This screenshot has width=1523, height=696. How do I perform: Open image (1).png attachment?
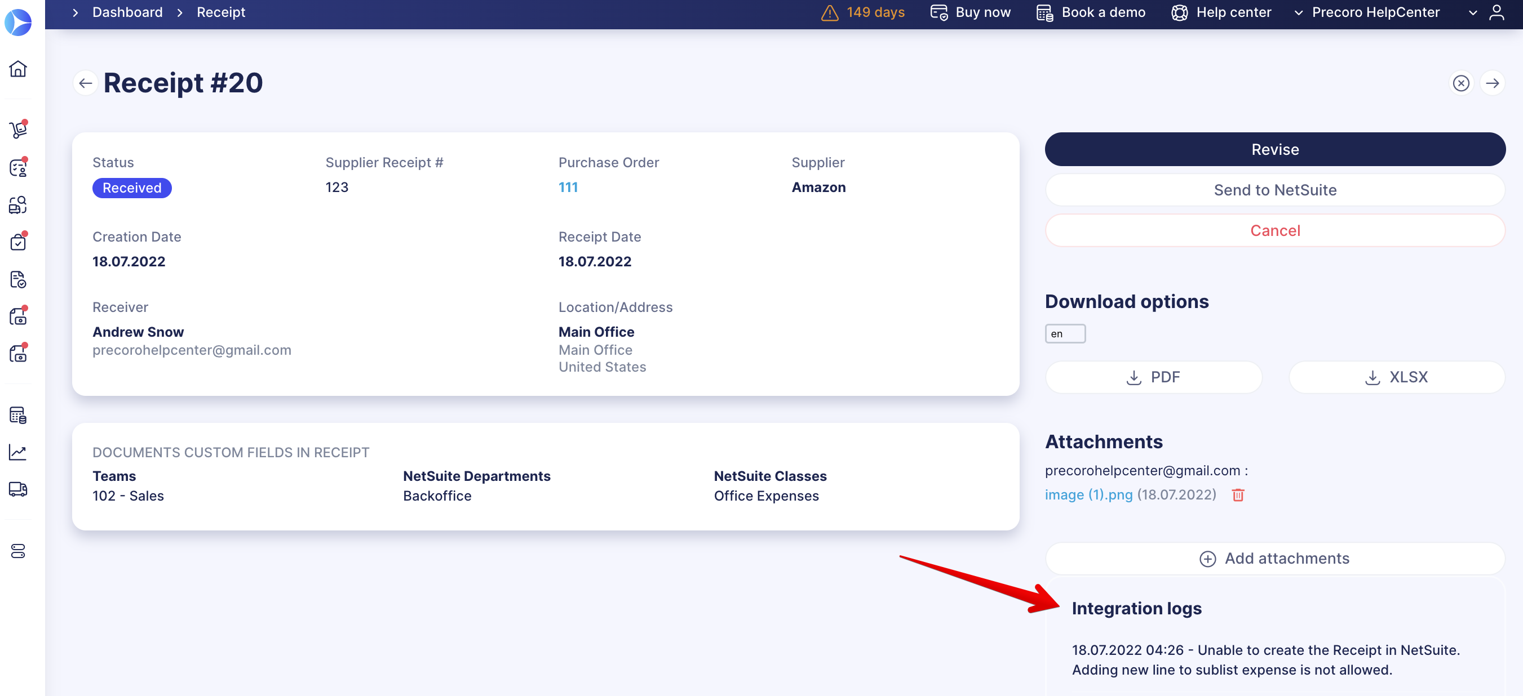[1088, 494]
